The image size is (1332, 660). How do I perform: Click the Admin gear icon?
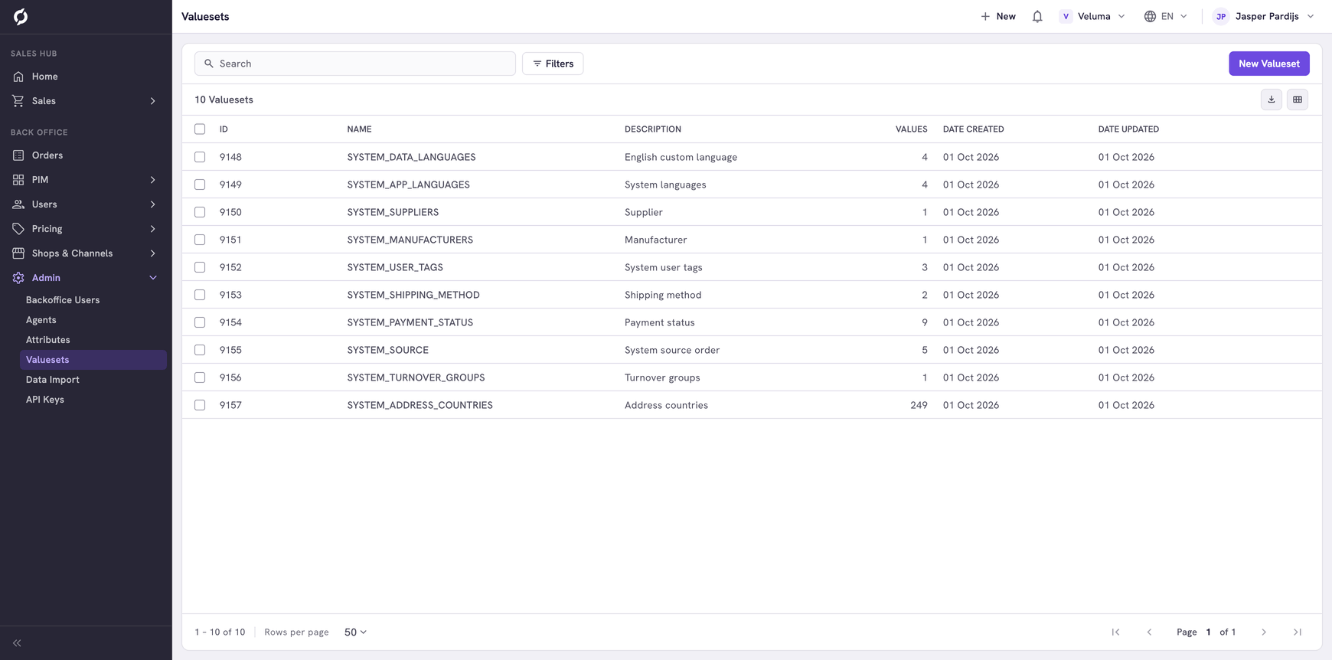[x=18, y=278]
